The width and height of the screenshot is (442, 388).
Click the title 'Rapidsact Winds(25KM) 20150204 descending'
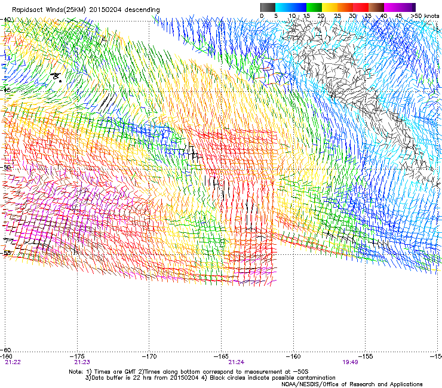[86, 10]
